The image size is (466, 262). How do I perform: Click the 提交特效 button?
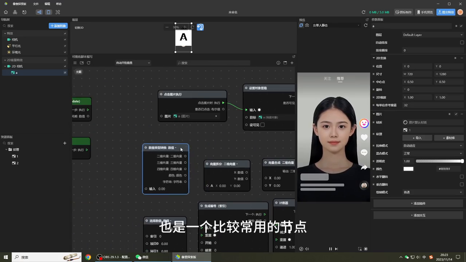point(446,12)
